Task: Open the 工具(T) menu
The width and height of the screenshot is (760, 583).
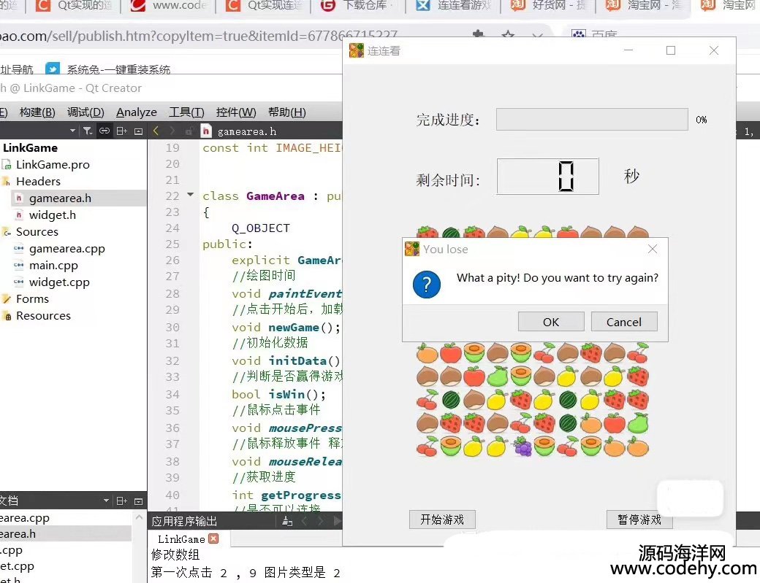Action: tap(186, 112)
